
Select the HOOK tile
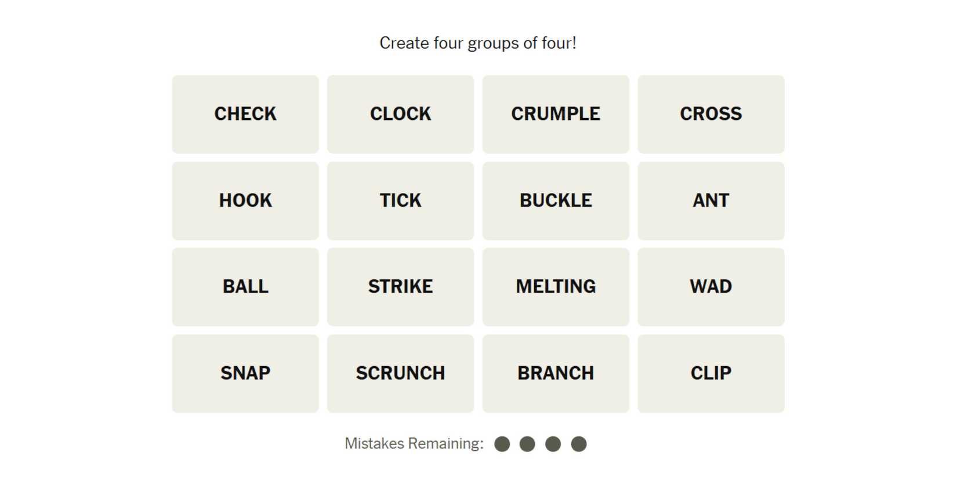click(x=245, y=200)
